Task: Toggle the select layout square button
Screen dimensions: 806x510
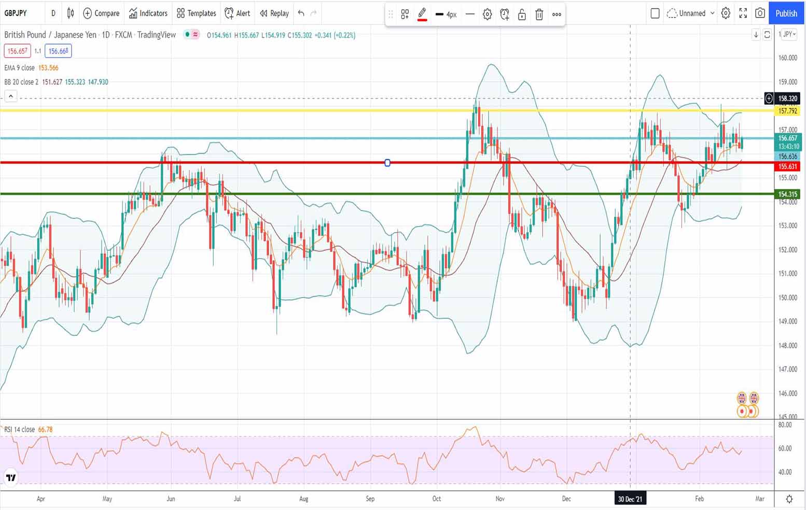Action: [655, 13]
